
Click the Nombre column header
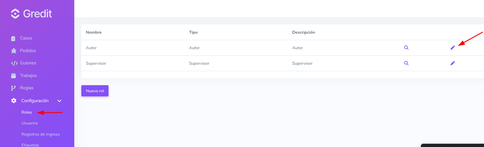pyautogui.click(x=94, y=33)
